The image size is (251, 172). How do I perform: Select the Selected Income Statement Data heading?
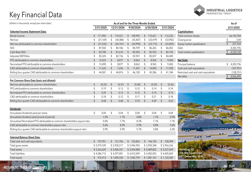click(28, 32)
